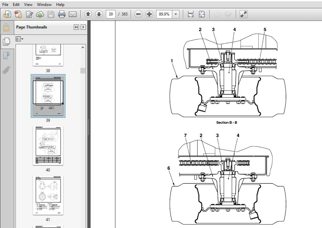Open the thumbnails options dropdown menu
Screen dimensions: 322x228
[x=20, y=39]
